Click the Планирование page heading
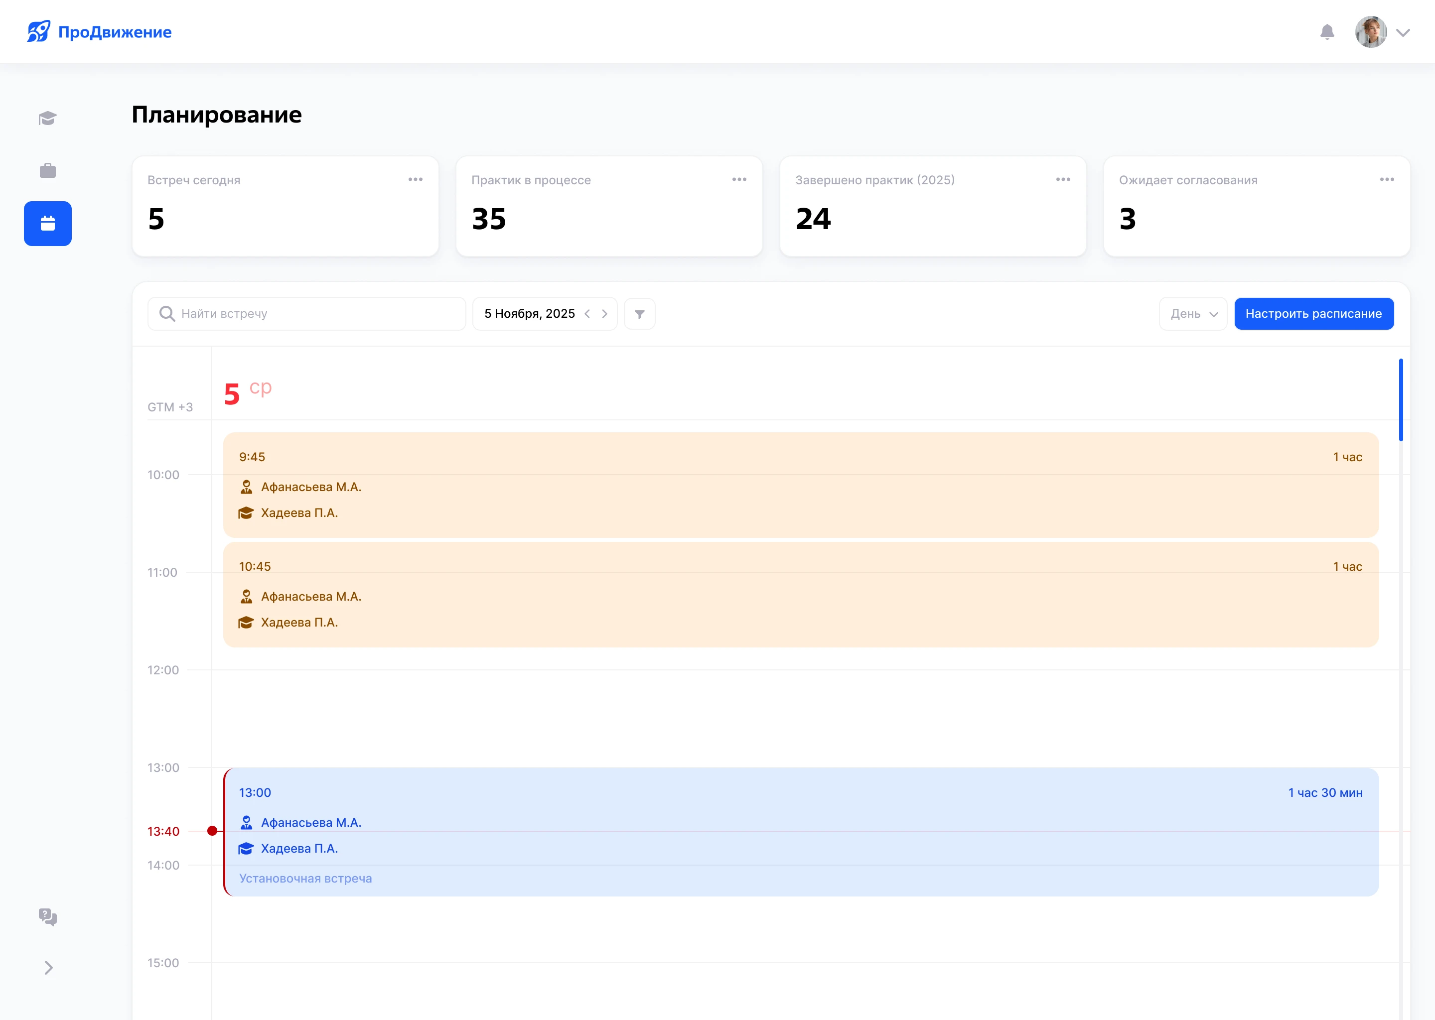This screenshot has height=1020, width=1435. 217,115
